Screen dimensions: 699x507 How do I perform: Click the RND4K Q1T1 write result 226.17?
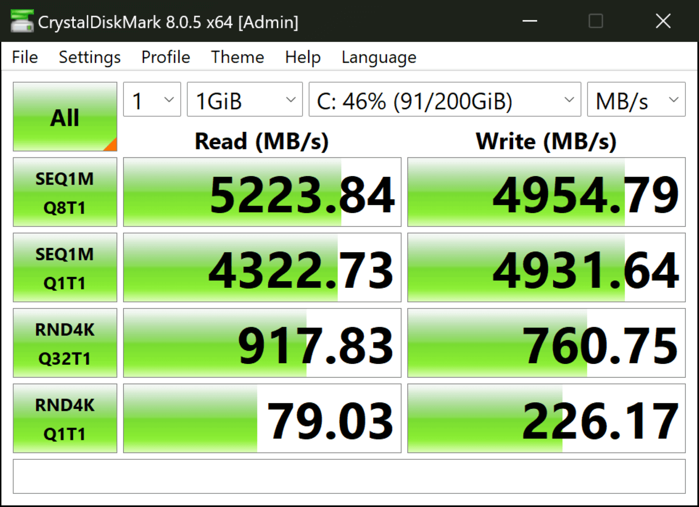546,419
